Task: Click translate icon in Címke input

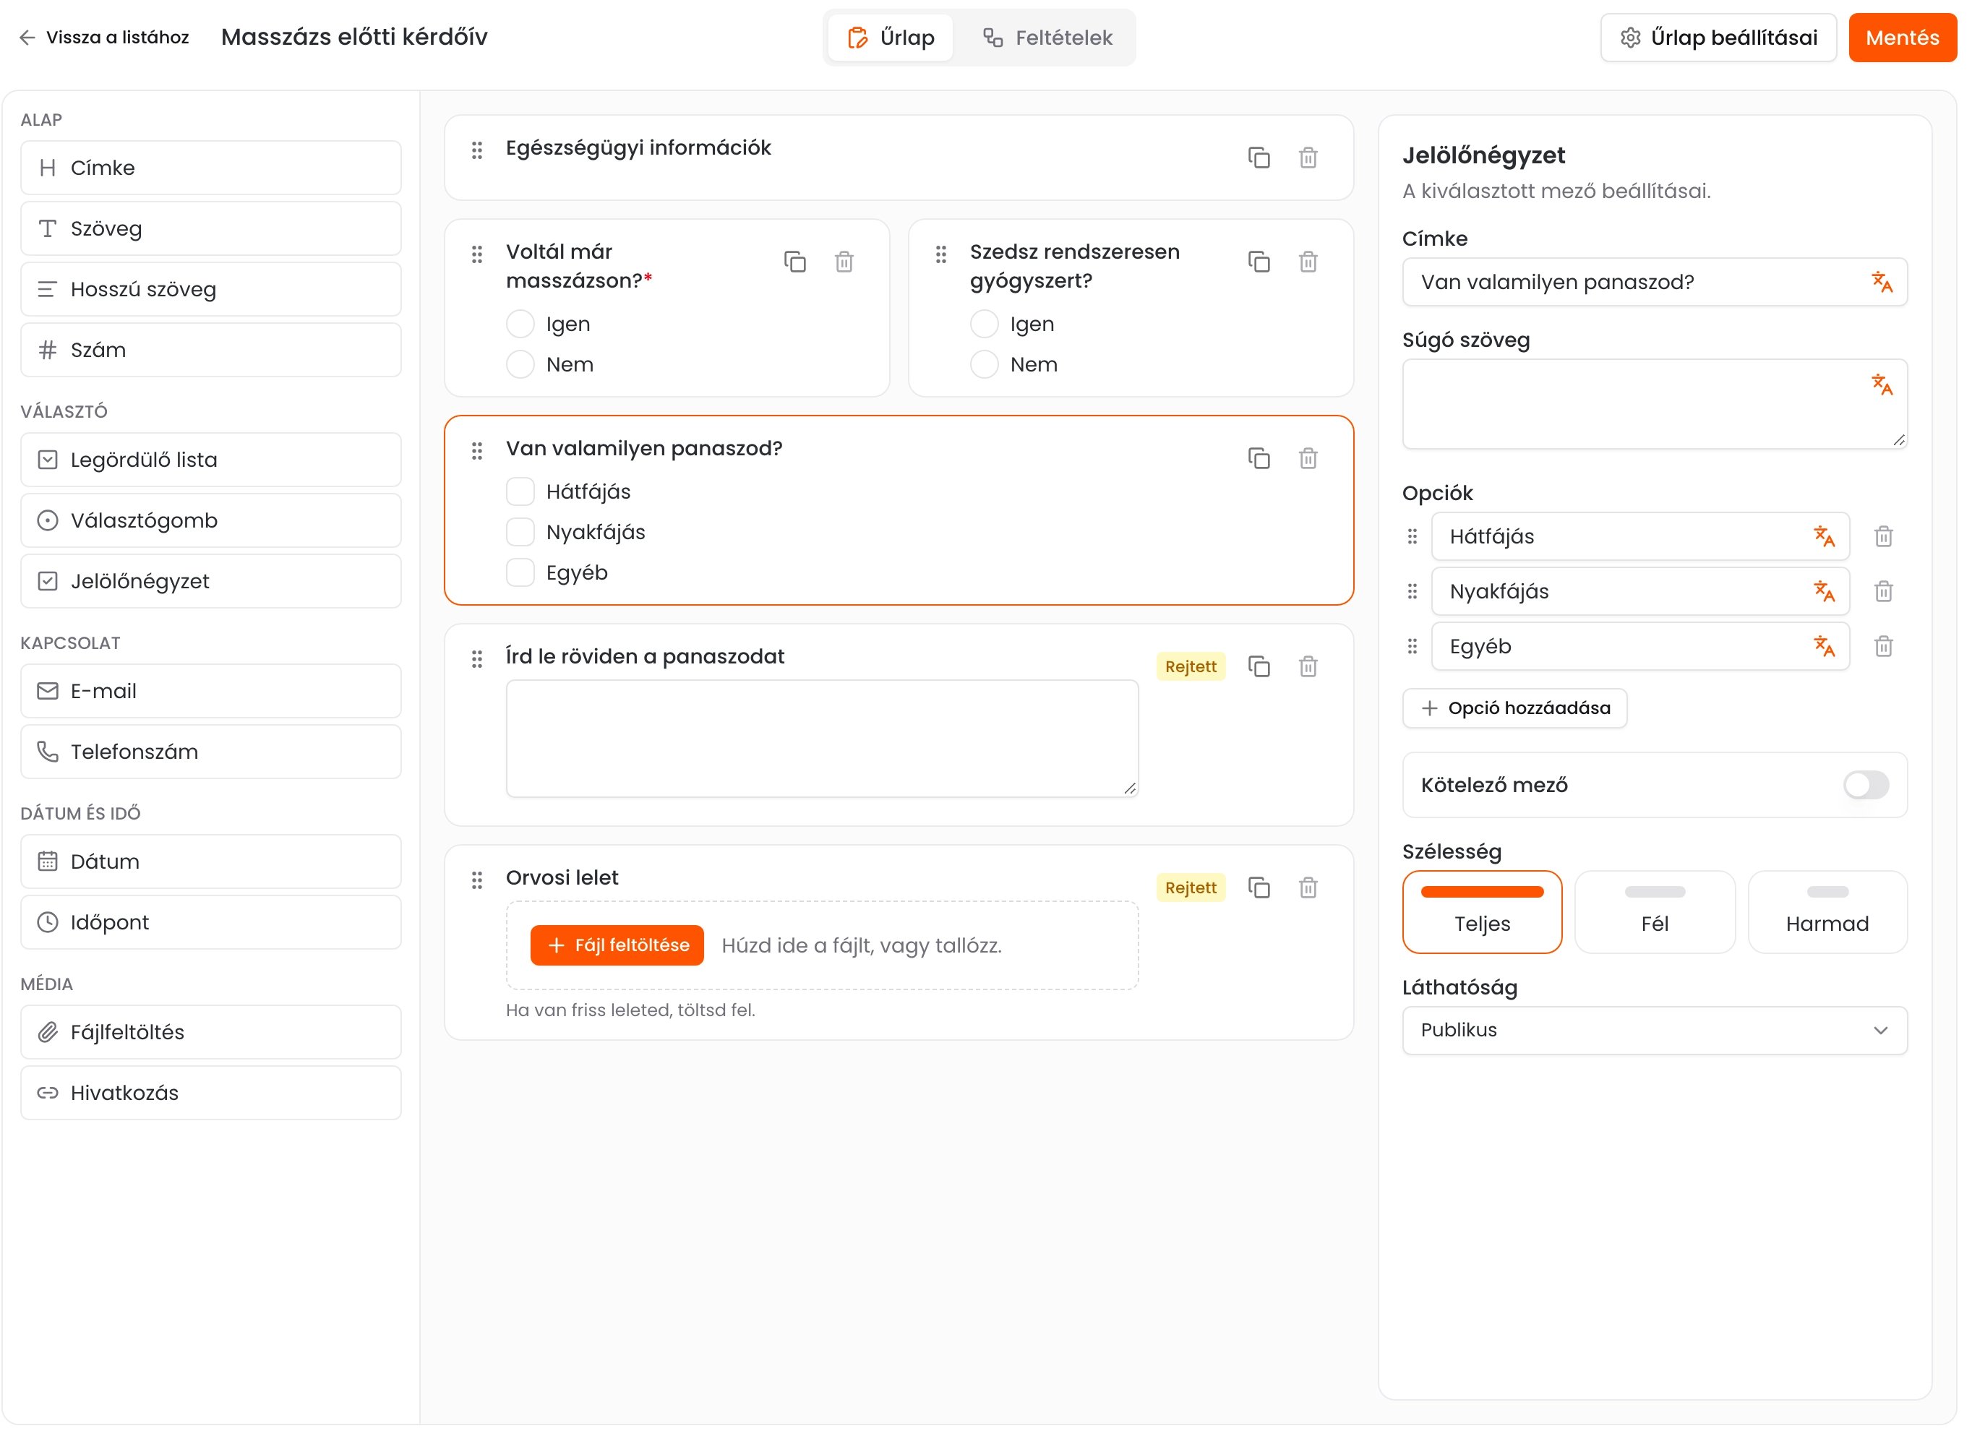Action: pyautogui.click(x=1882, y=282)
